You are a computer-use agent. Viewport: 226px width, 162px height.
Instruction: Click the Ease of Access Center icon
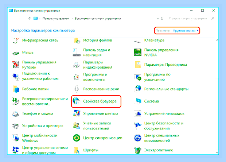(138, 138)
